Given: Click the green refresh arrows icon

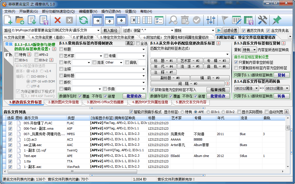Looking at the screenshot, I should [x=84, y=20].
